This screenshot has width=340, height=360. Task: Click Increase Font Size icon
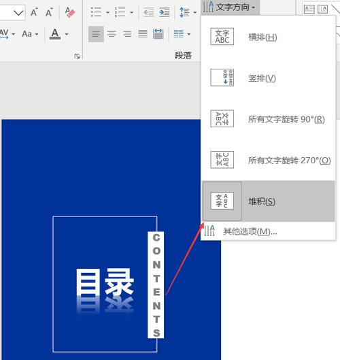(34, 12)
